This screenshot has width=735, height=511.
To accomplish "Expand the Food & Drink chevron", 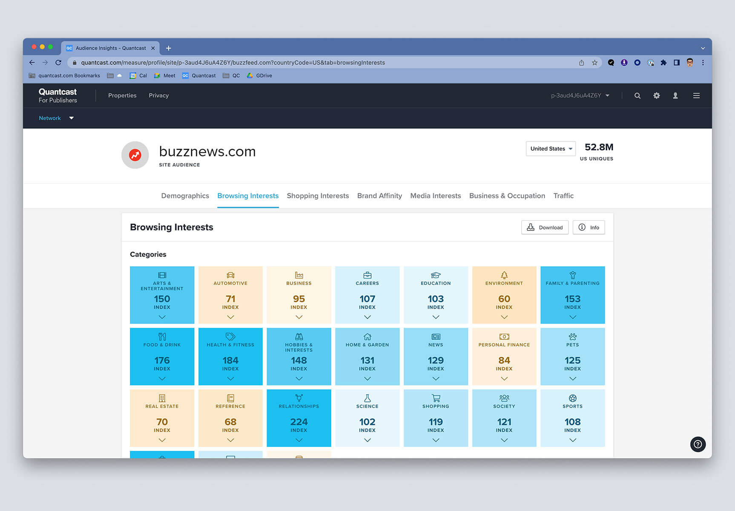I will point(162,378).
